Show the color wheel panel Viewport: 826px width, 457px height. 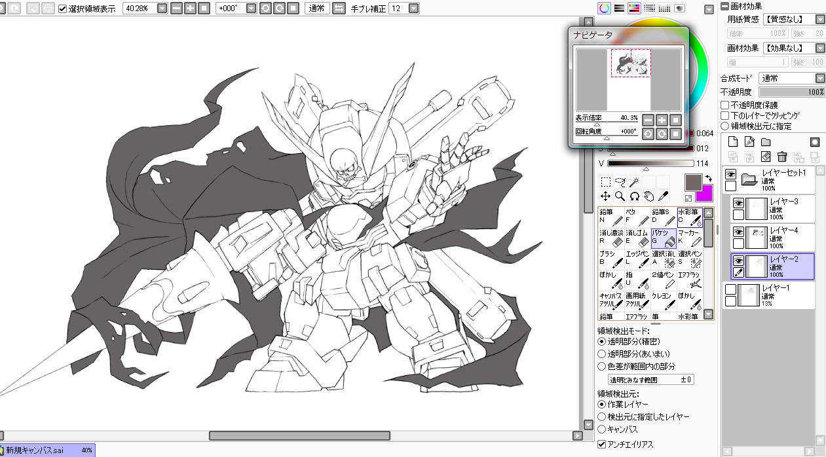point(604,8)
